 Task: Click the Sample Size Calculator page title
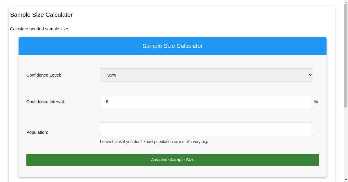[41, 15]
